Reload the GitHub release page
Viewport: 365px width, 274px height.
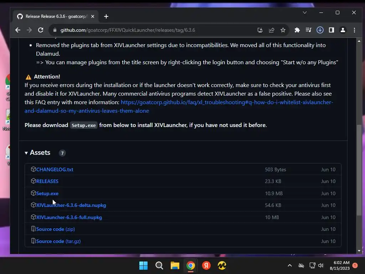pos(41,30)
